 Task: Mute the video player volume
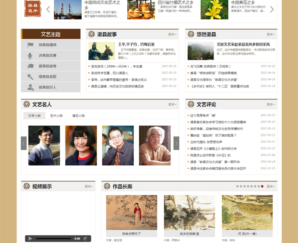pos(85,239)
